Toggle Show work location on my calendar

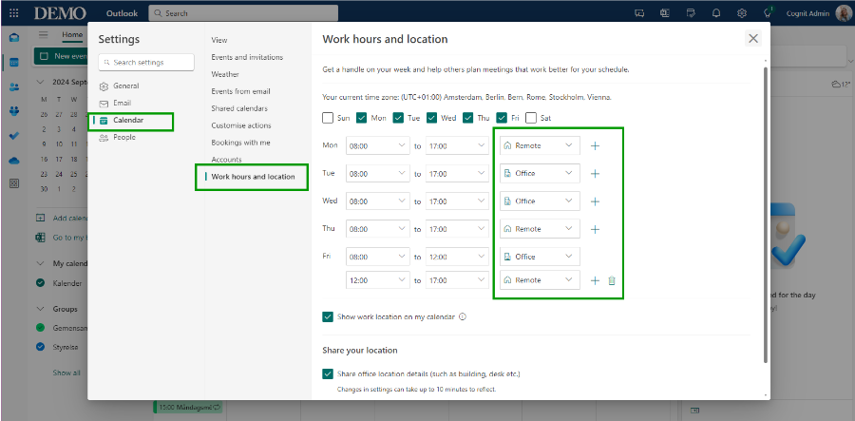(329, 316)
